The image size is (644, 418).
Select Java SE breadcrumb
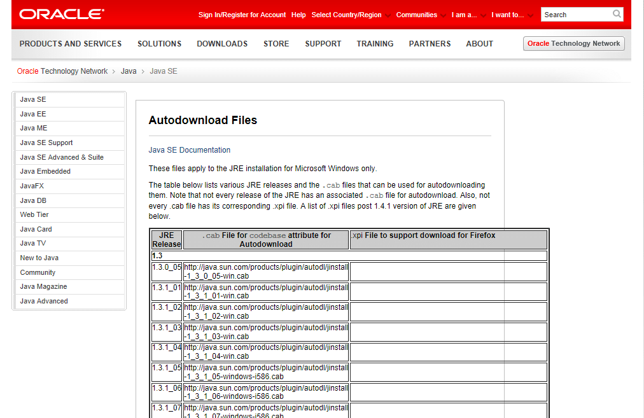(x=164, y=71)
